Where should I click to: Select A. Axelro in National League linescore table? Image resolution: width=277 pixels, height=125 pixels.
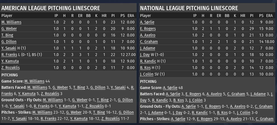(x=148, y=35)
